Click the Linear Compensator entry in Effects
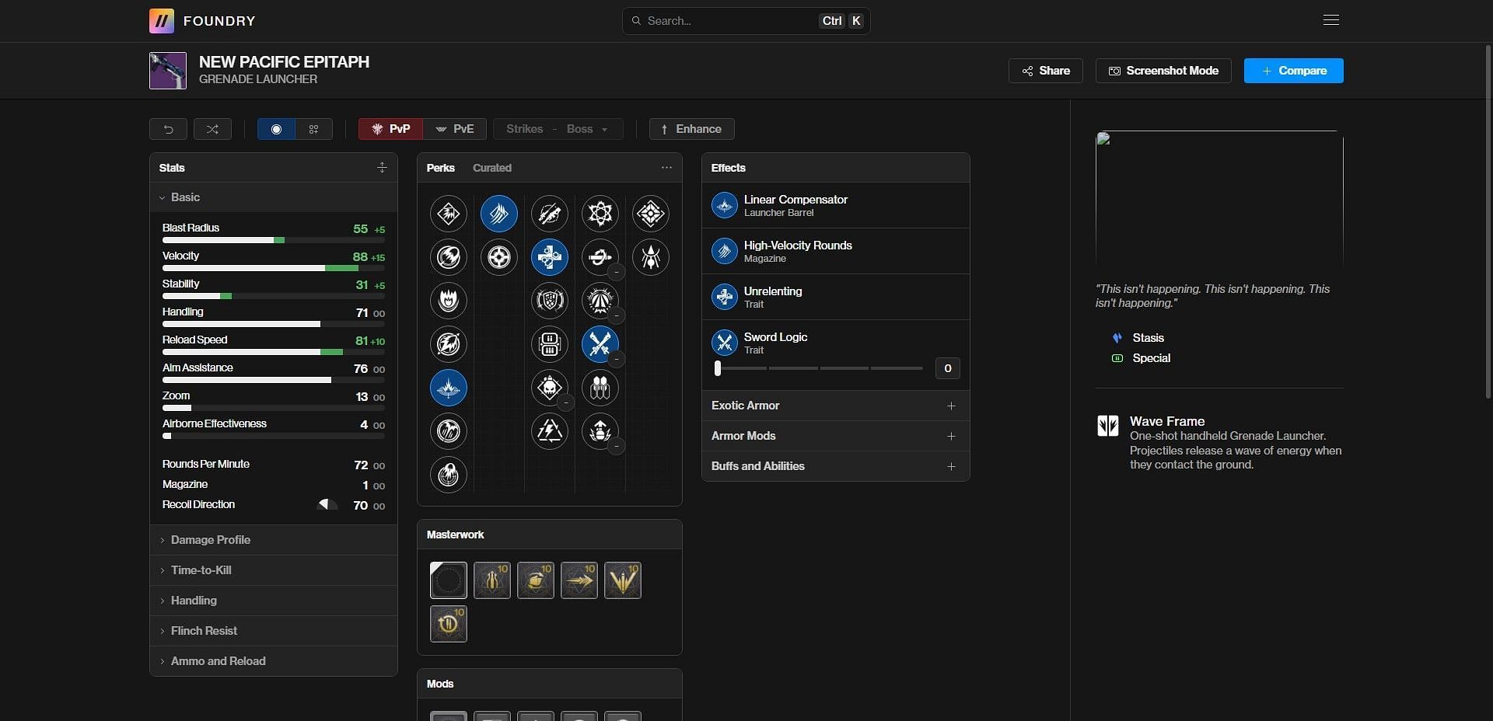 tap(836, 205)
